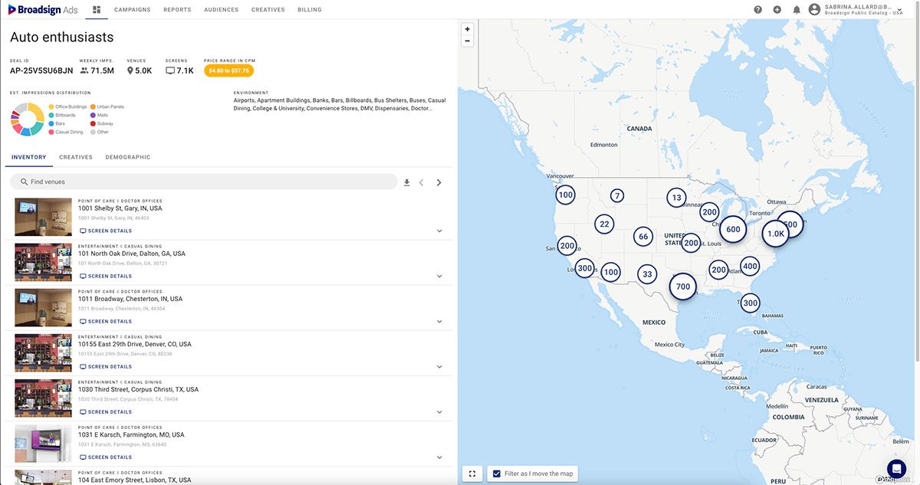Click the price range badge $4.80 to $57.75
The height and width of the screenshot is (485, 920).
point(228,70)
